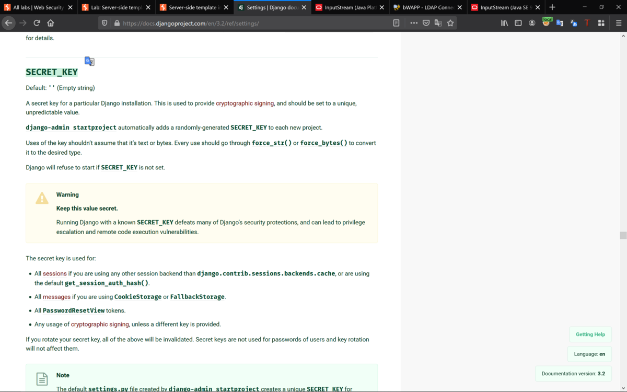Click the A-to-あ translation extension icon
627x392 pixels.
pos(574,23)
